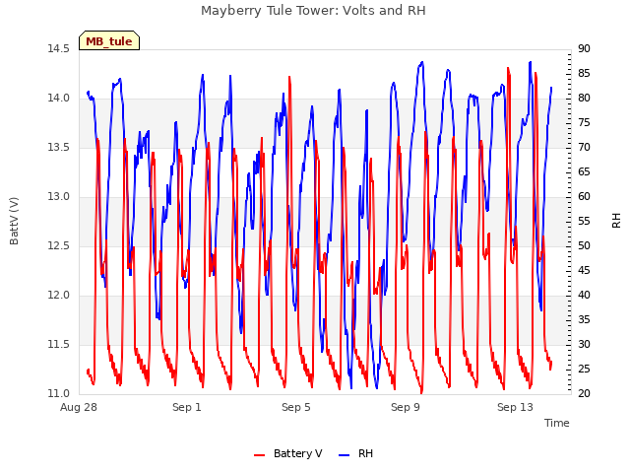Click the 14.5 left axis value
Screen dimensions: 630x473
tap(59, 48)
